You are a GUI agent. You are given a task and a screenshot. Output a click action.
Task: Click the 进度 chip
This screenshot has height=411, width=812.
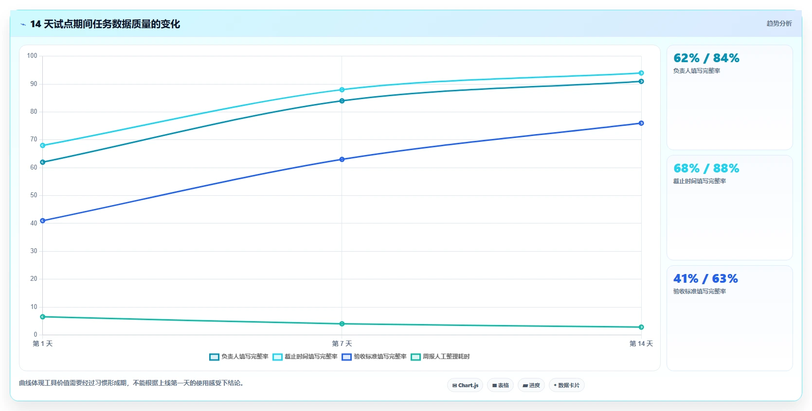click(x=531, y=385)
